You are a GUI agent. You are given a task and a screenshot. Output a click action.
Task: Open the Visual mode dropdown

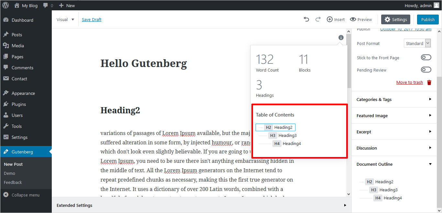click(66, 19)
